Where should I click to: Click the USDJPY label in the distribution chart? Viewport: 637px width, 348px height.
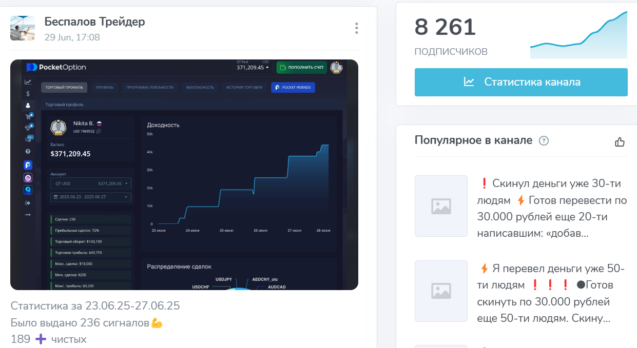(224, 279)
